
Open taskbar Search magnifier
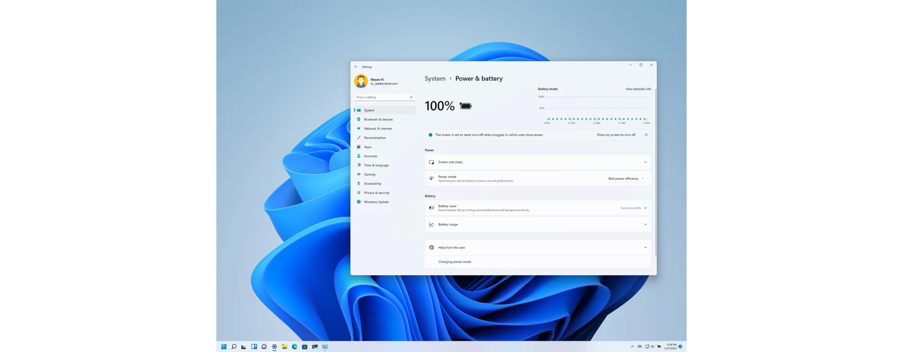tap(234, 347)
